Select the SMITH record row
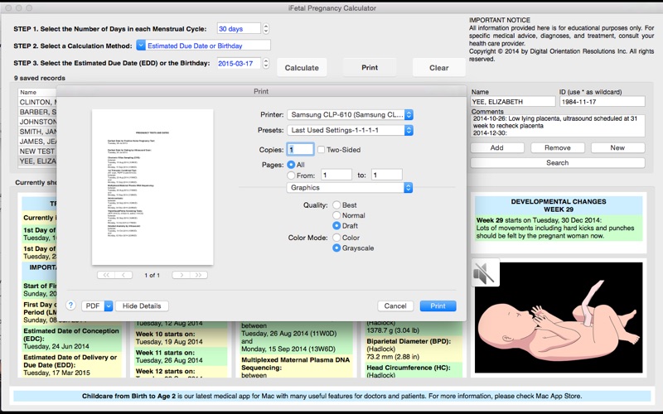 pos(37,132)
